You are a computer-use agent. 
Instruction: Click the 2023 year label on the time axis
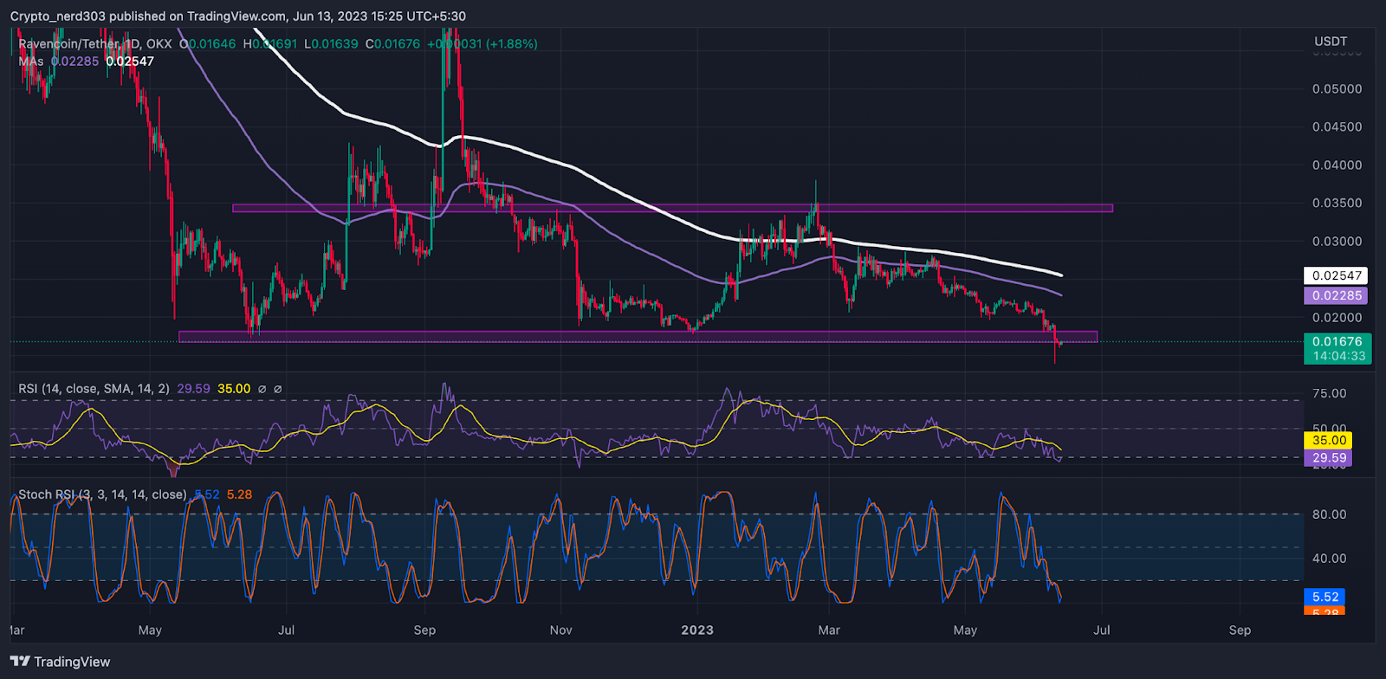pos(697,630)
